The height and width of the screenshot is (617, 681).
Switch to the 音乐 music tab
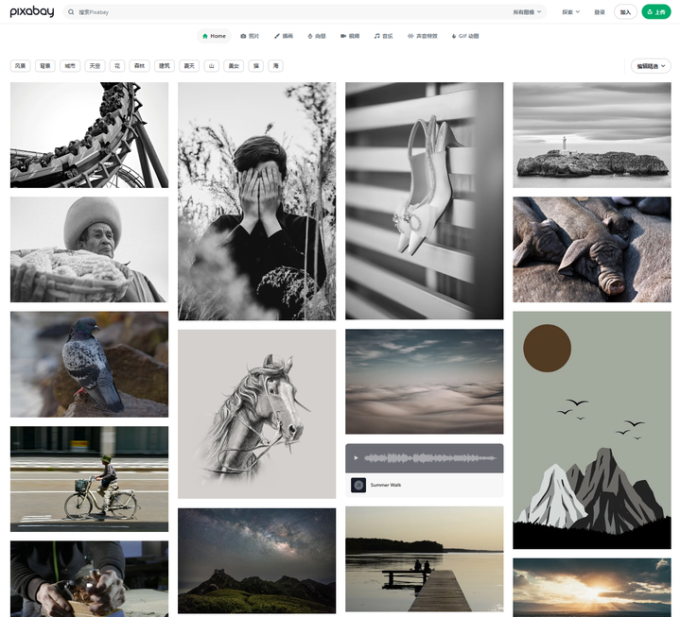[383, 36]
